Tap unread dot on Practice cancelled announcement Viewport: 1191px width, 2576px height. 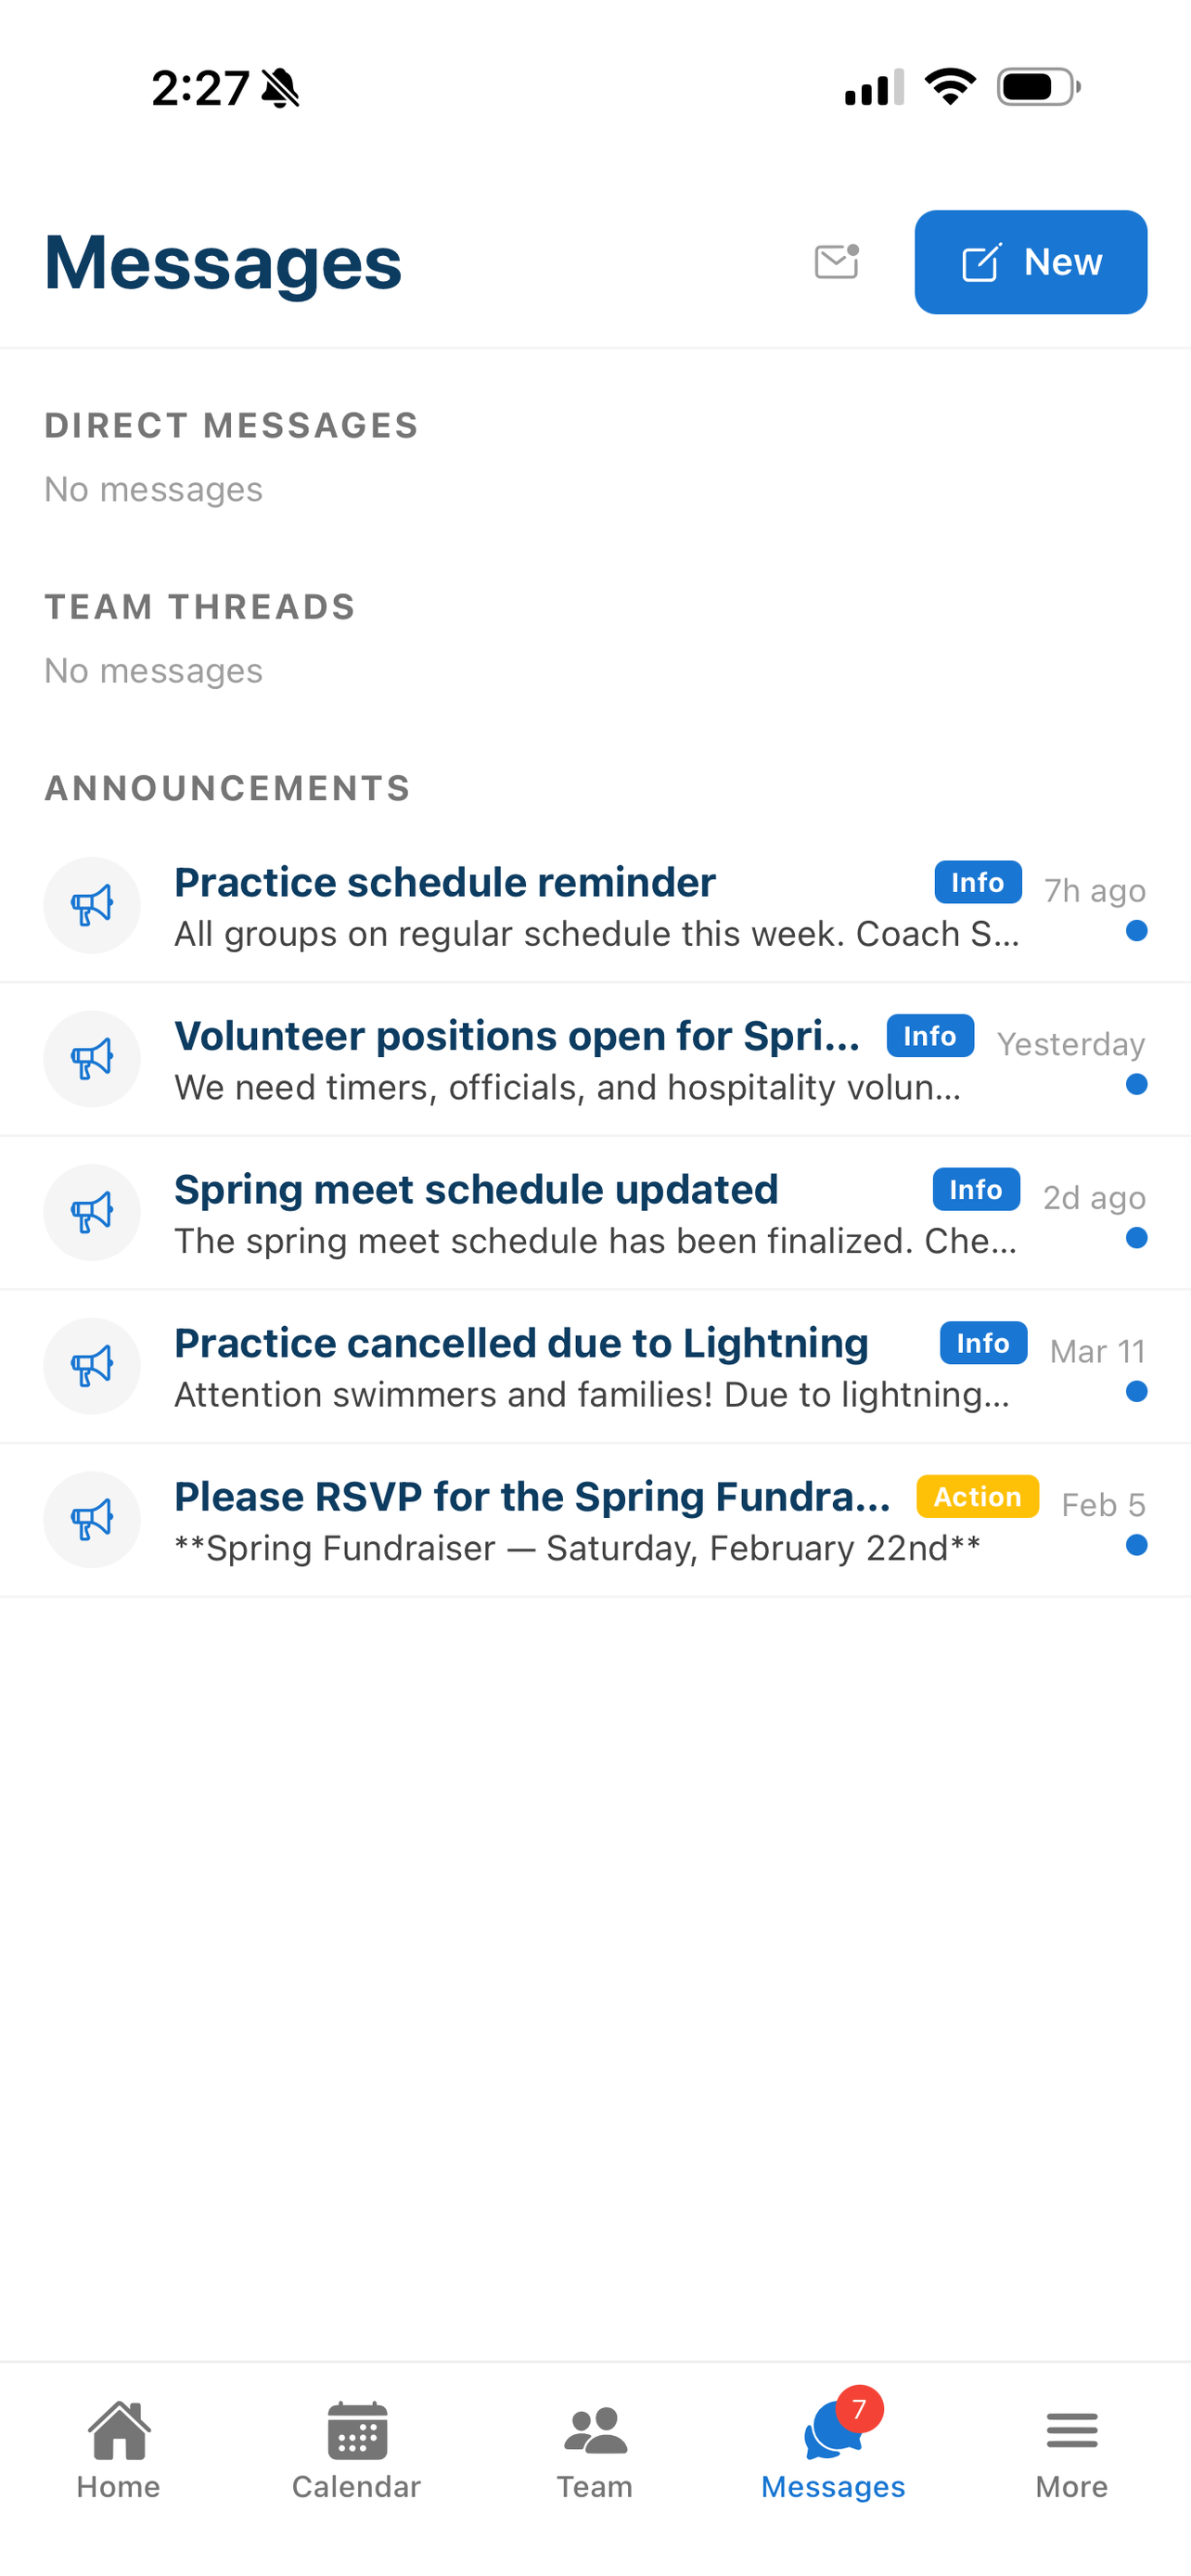pyautogui.click(x=1136, y=1391)
